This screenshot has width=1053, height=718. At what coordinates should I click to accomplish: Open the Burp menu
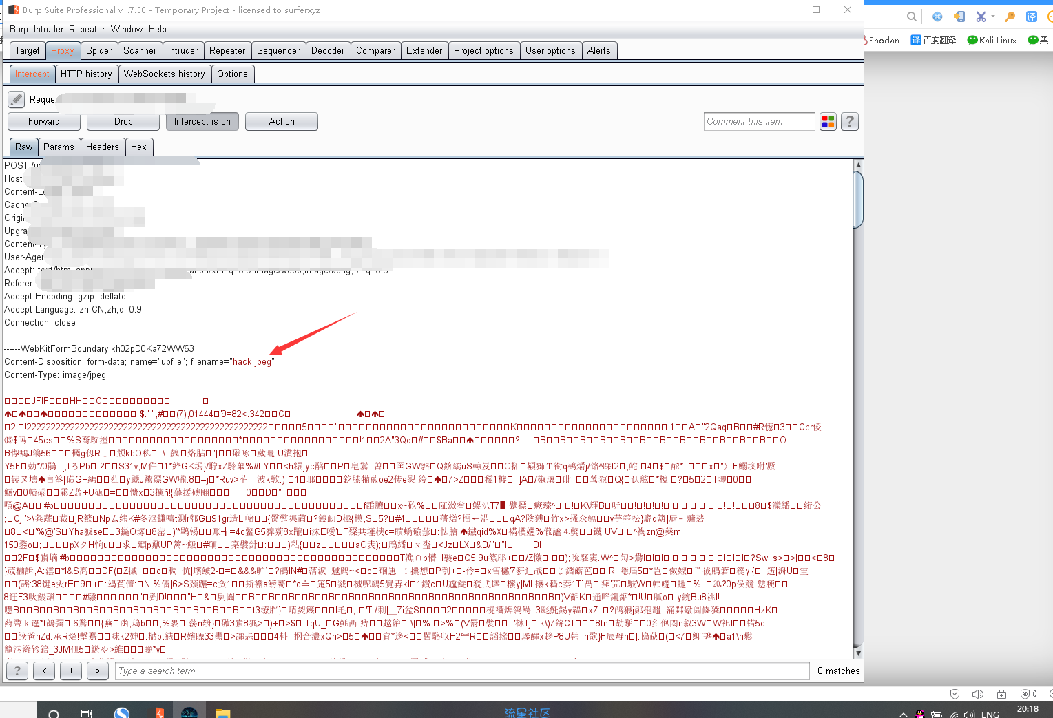coord(19,29)
